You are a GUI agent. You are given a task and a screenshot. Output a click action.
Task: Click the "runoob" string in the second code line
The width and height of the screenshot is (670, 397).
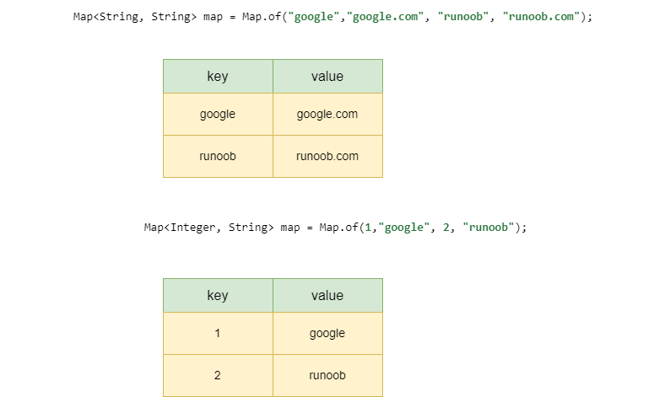tap(489, 228)
